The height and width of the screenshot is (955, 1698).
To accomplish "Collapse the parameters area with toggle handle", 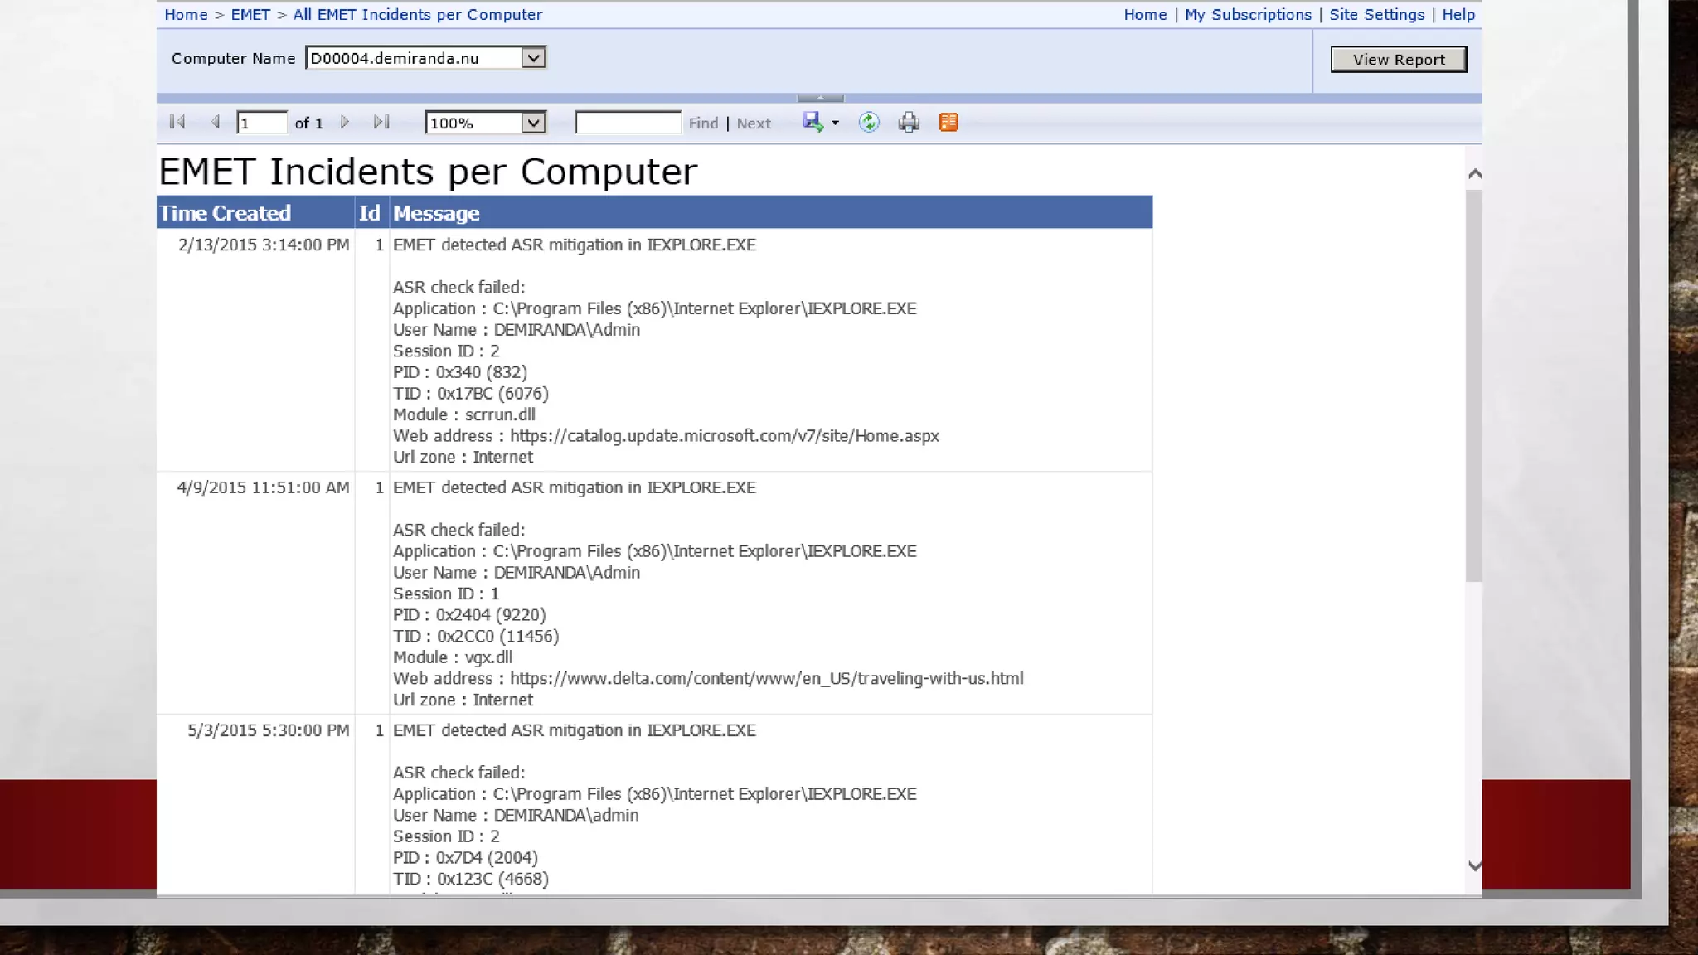I will (820, 98).
